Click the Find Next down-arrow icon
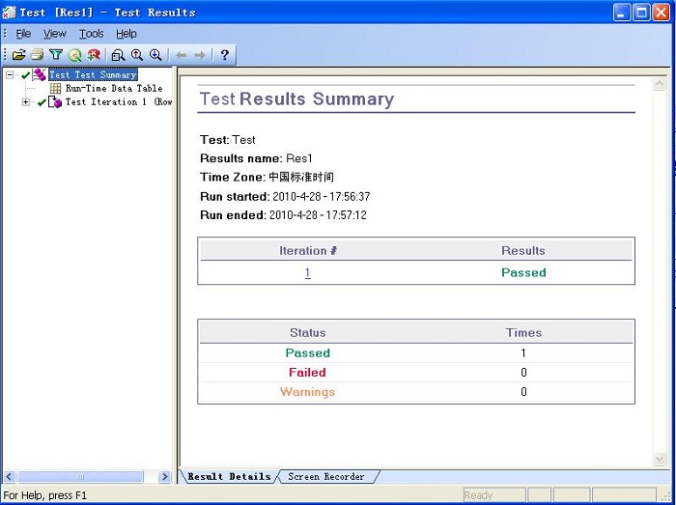Viewport: 676px width, 505px height. (155, 55)
